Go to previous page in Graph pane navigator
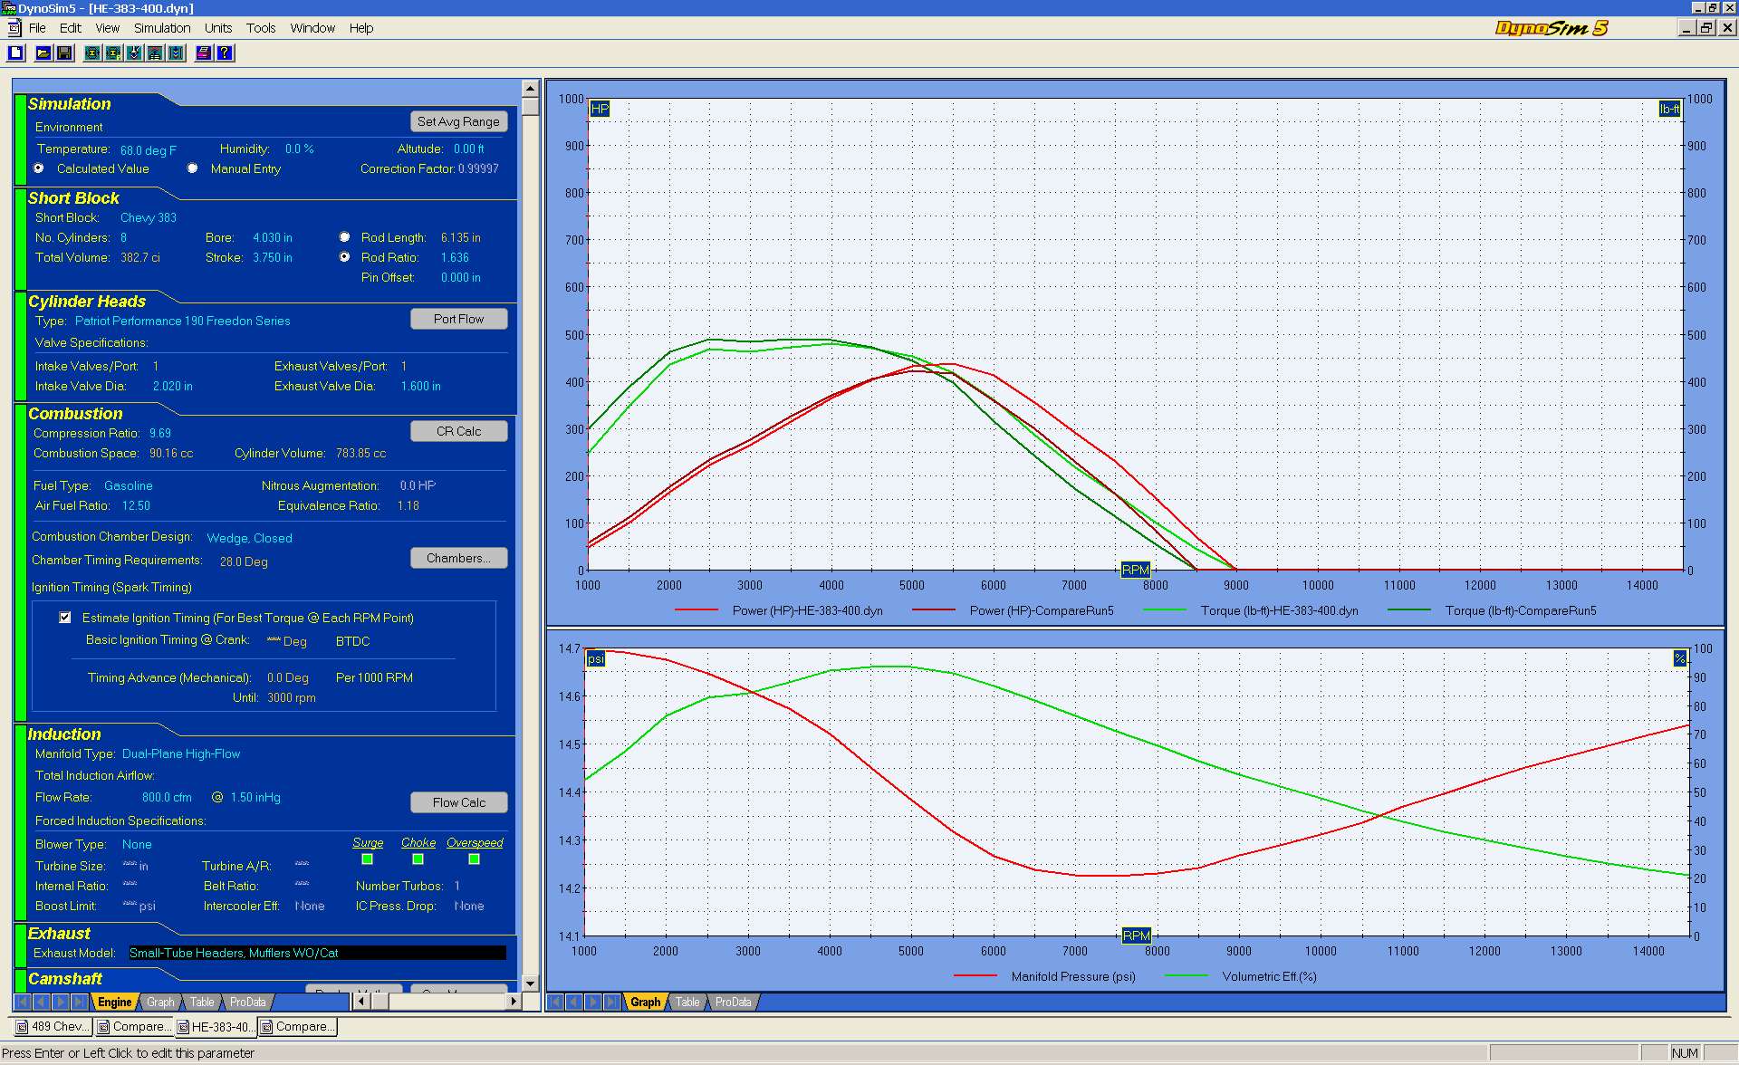Viewport: 1739px width, 1065px height. 574,1002
